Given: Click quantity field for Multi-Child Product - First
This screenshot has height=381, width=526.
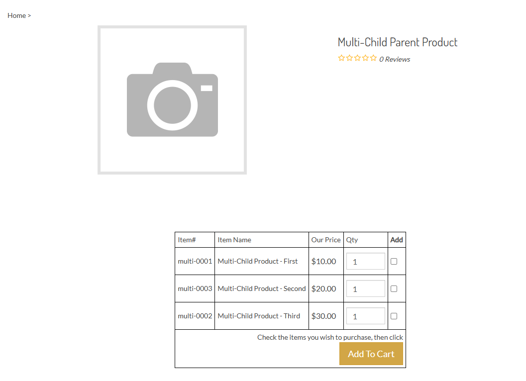Looking at the screenshot, I should (x=365, y=261).
